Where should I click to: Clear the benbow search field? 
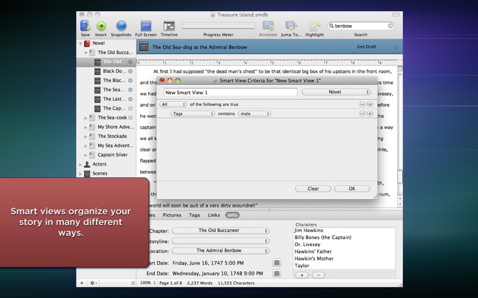pyautogui.click(x=390, y=26)
